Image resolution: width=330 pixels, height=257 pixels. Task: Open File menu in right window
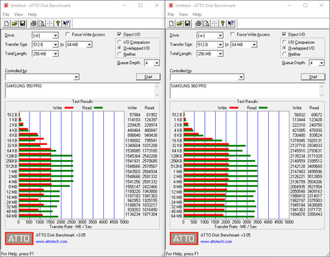tap(170, 14)
